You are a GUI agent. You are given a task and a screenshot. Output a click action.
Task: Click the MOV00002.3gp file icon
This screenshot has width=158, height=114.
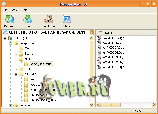[99, 62]
